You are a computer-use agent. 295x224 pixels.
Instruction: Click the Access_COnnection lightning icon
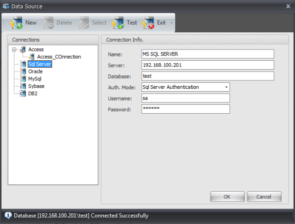[x=31, y=57]
